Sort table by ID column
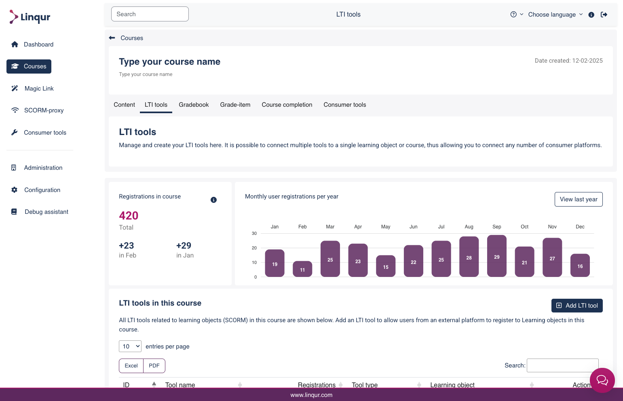Screen dimensions: 623x401 pyautogui.click(x=139, y=385)
